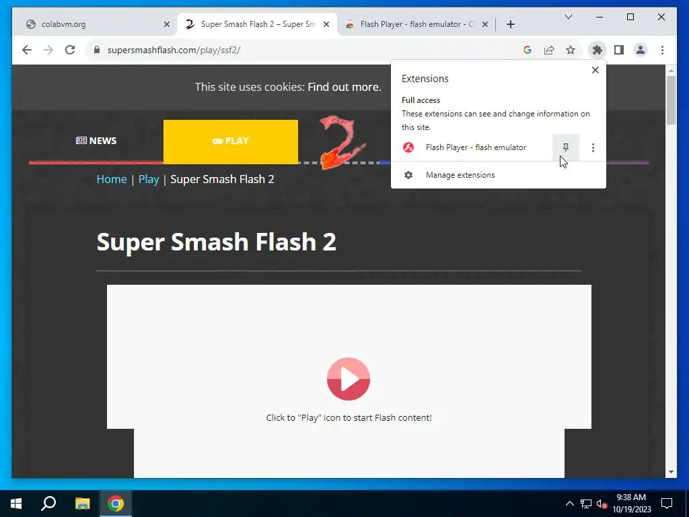
Task: Click the taskbar clock and date
Action: [x=631, y=504]
